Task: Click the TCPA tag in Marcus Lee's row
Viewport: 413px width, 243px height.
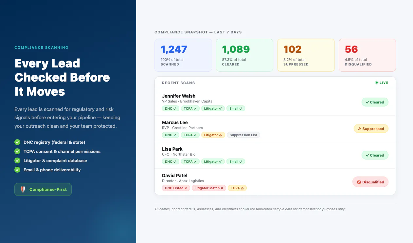Action: (x=190, y=135)
